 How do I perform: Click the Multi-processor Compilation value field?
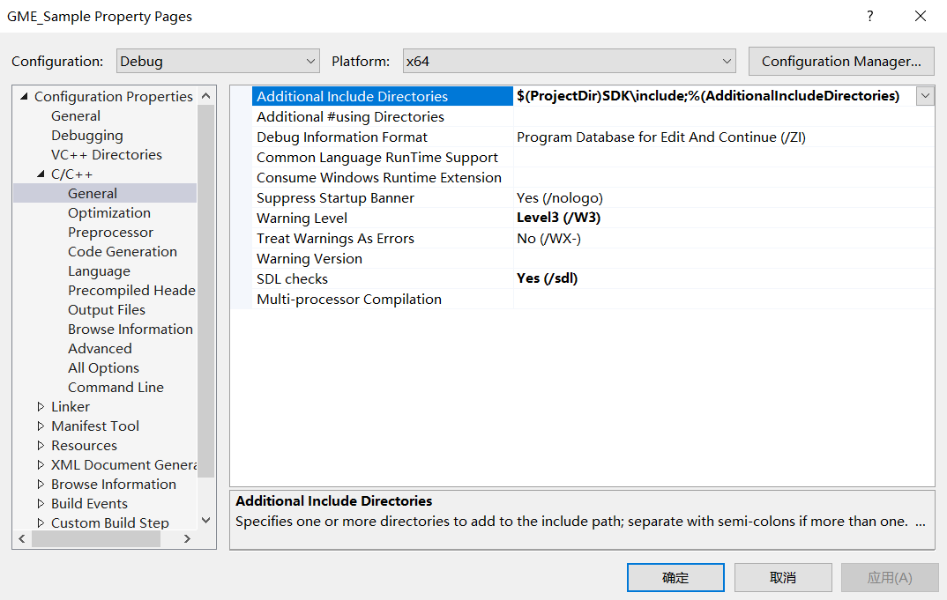click(x=723, y=300)
